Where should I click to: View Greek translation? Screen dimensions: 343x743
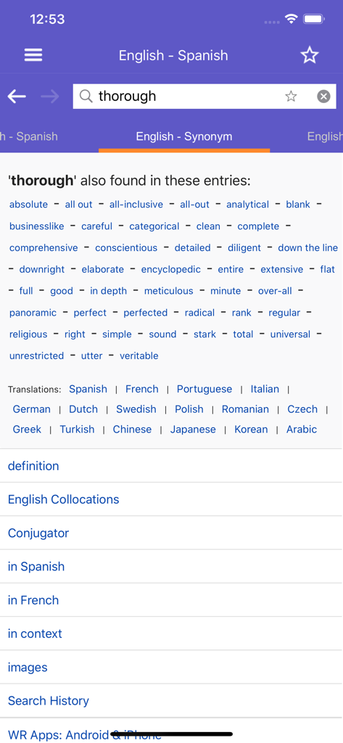[27, 430]
